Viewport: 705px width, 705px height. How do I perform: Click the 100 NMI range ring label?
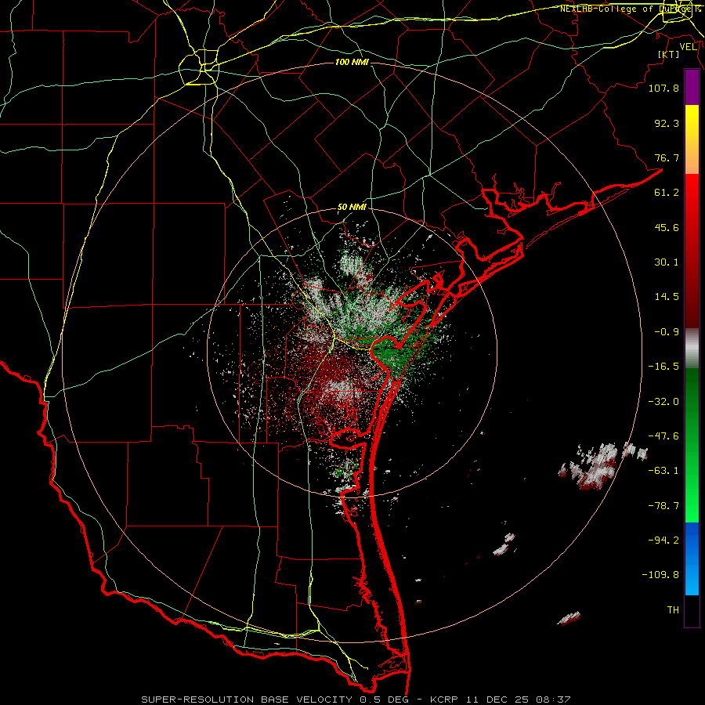[352, 62]
